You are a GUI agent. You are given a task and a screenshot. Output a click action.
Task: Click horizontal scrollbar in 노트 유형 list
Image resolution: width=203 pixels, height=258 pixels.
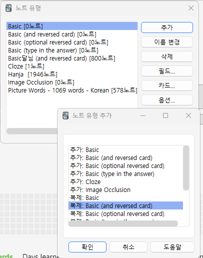coord(32,131)
